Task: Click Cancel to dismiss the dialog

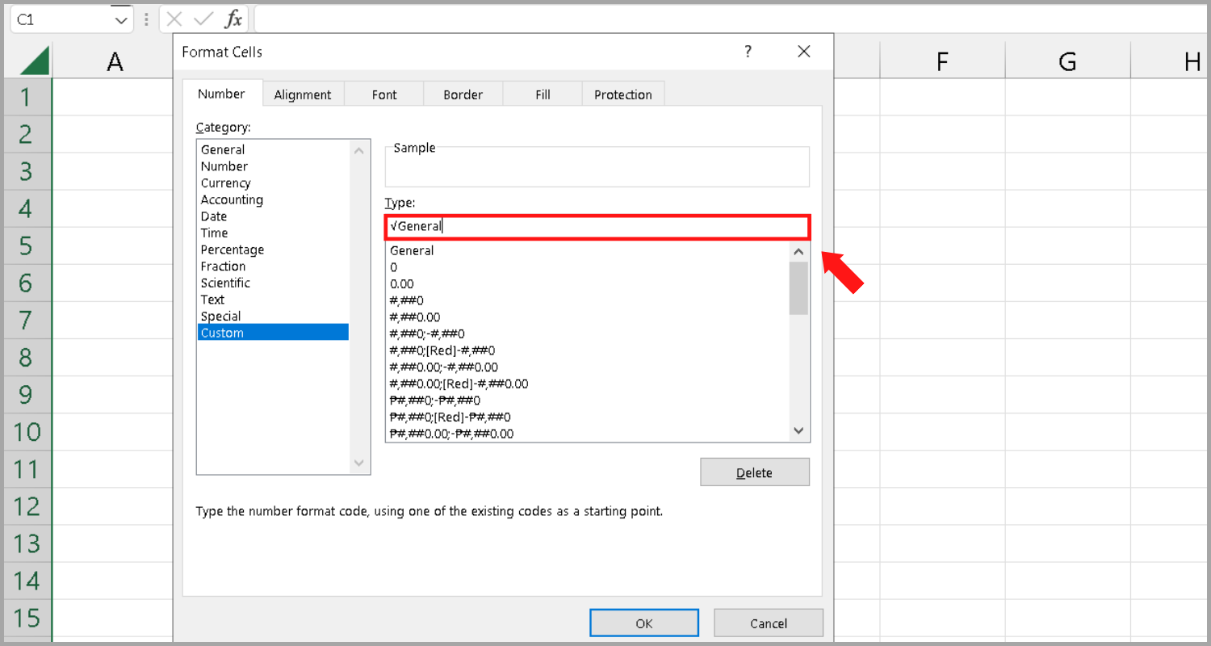Action: 768,623
